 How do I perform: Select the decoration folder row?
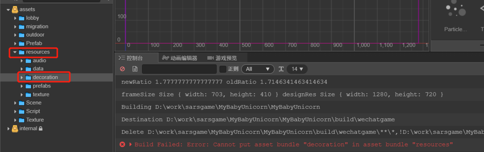[x=57, y=77]
